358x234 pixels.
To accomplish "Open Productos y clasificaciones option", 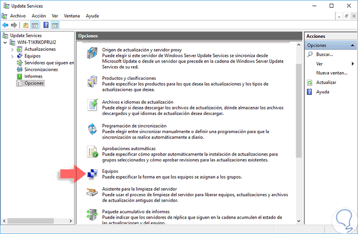I will click(129, 78).
